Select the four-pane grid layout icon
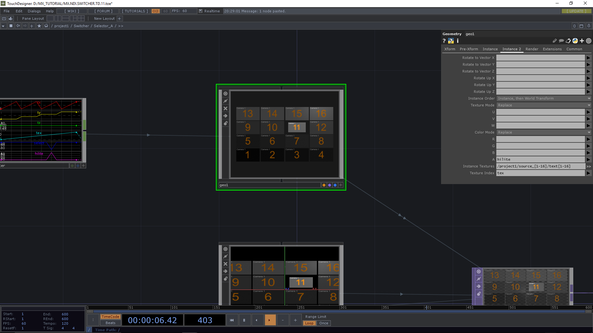This screenshot has height=333, width=593. (x=81, y=18)
